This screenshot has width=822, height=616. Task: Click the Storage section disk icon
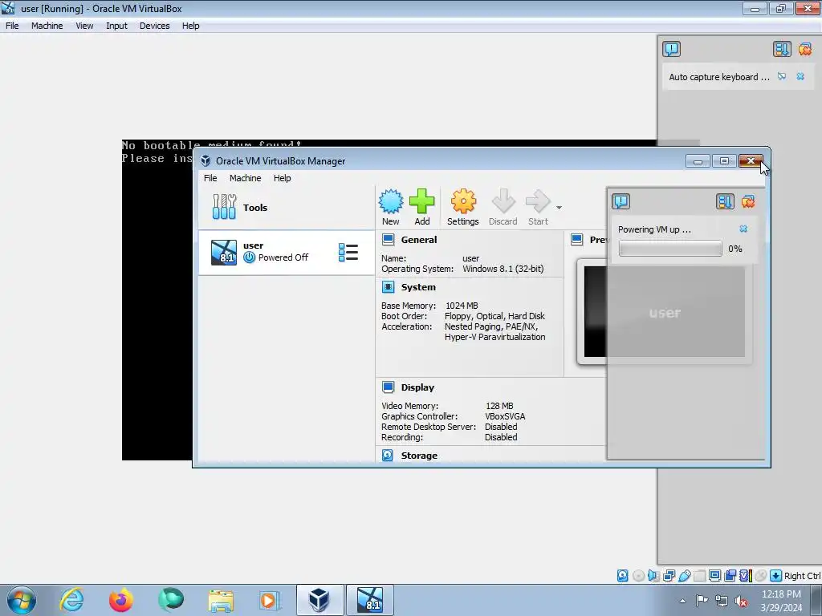coord(388,456)
